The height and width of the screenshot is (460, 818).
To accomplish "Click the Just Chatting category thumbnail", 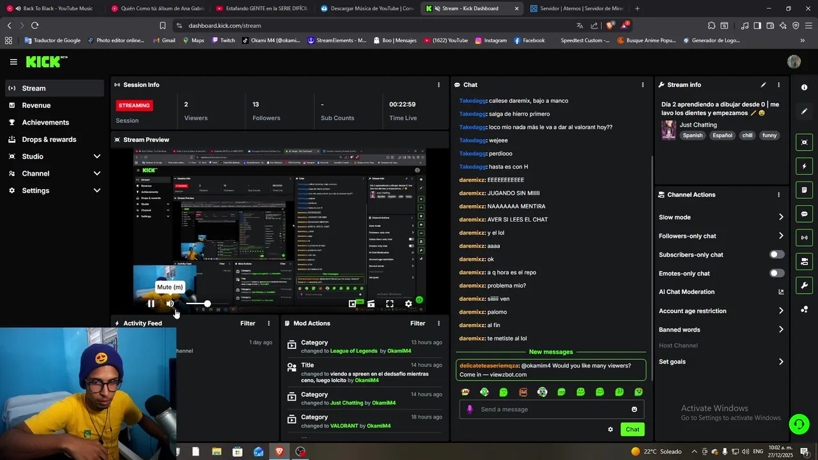I will [x=668, y=130].
